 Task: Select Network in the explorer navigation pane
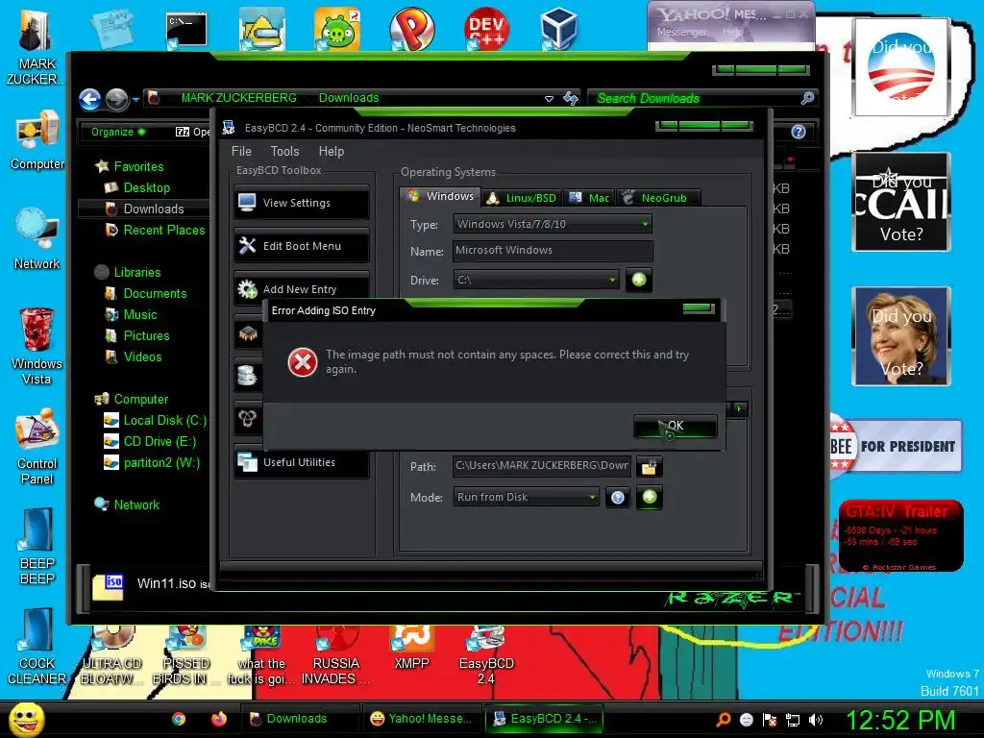136,504
